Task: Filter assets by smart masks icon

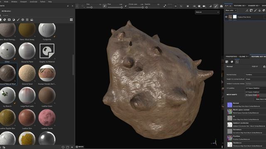Action: point(9,20)
